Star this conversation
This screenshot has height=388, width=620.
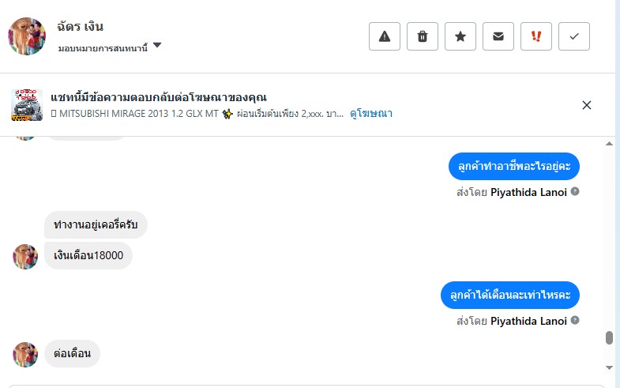tap(460, 36)
